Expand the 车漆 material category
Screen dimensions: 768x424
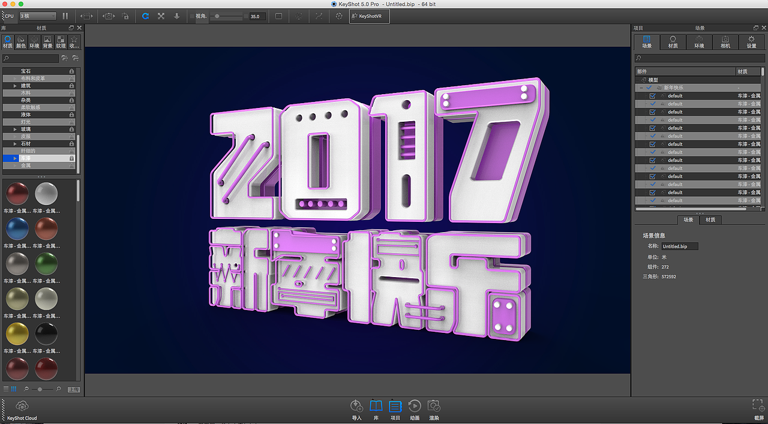point(15,158)
